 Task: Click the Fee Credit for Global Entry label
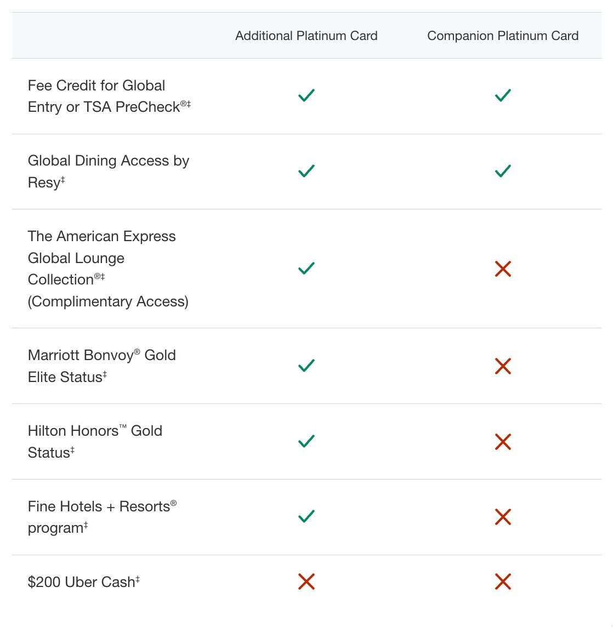[109, 96]
